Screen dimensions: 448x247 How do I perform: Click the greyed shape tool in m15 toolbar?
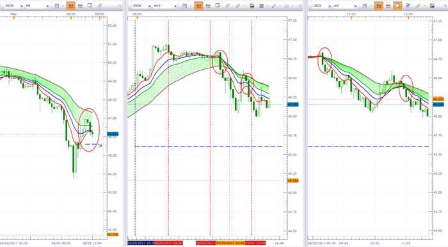pyautogui.click(x=287, y=6)
